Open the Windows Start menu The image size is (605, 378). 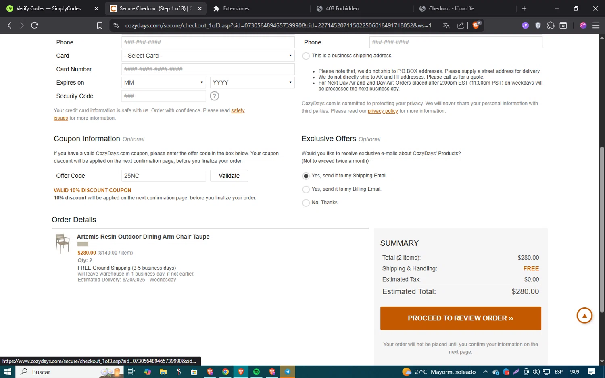pyautogui.click(x=7, y=372)
